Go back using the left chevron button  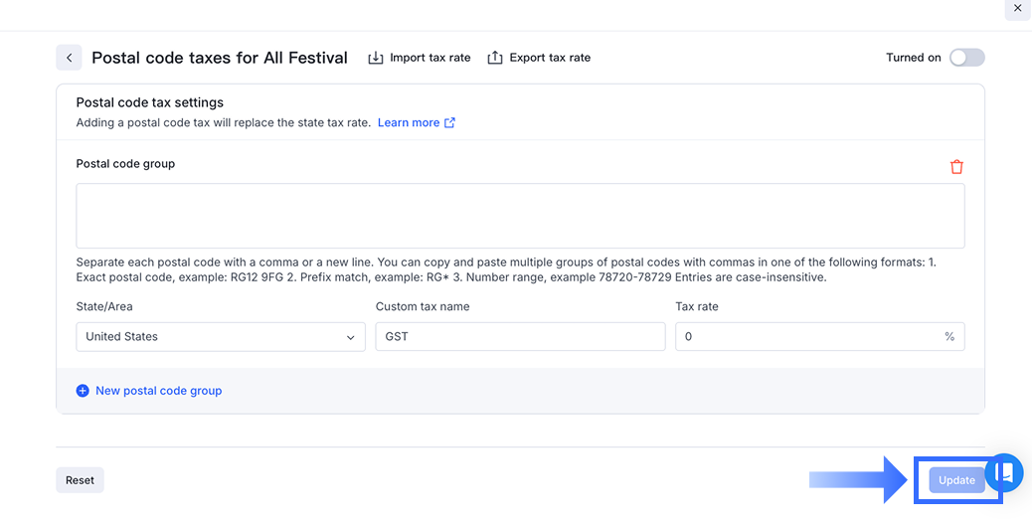point(69,58)
